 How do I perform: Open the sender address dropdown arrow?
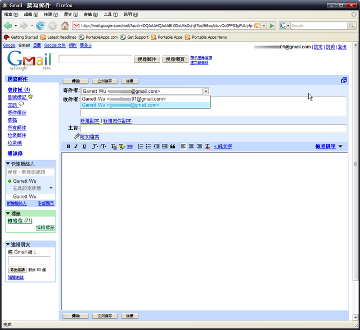click(206, 91)
